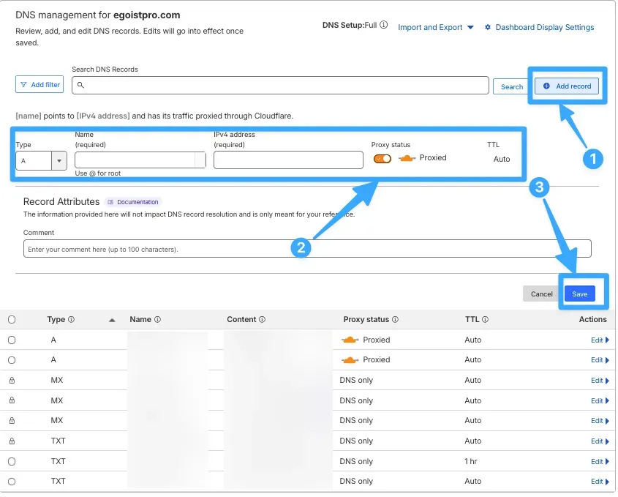This screenshot has width=618, height=497.
Task: Click the TTL column info icon
Action: tap(485, 320)
